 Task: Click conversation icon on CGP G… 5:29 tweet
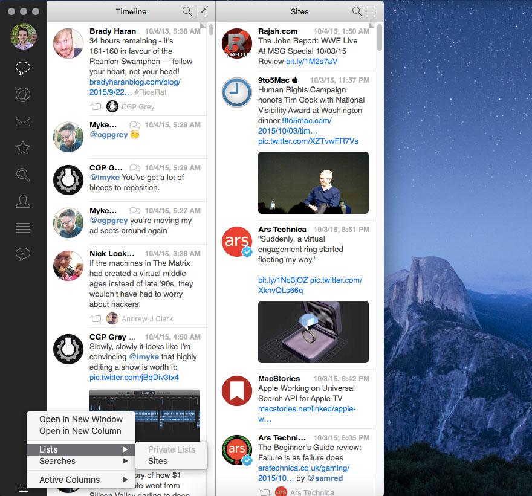[x=135, y=167]
